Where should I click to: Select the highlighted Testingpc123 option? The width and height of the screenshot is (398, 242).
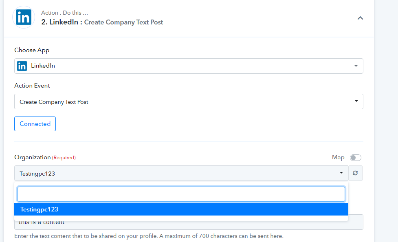click(181, 209)
